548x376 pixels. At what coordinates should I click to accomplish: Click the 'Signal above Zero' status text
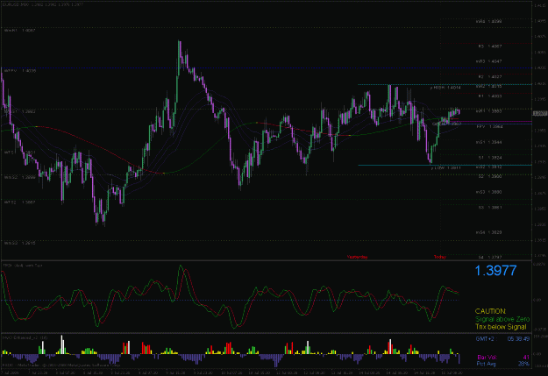coord(502,319)
